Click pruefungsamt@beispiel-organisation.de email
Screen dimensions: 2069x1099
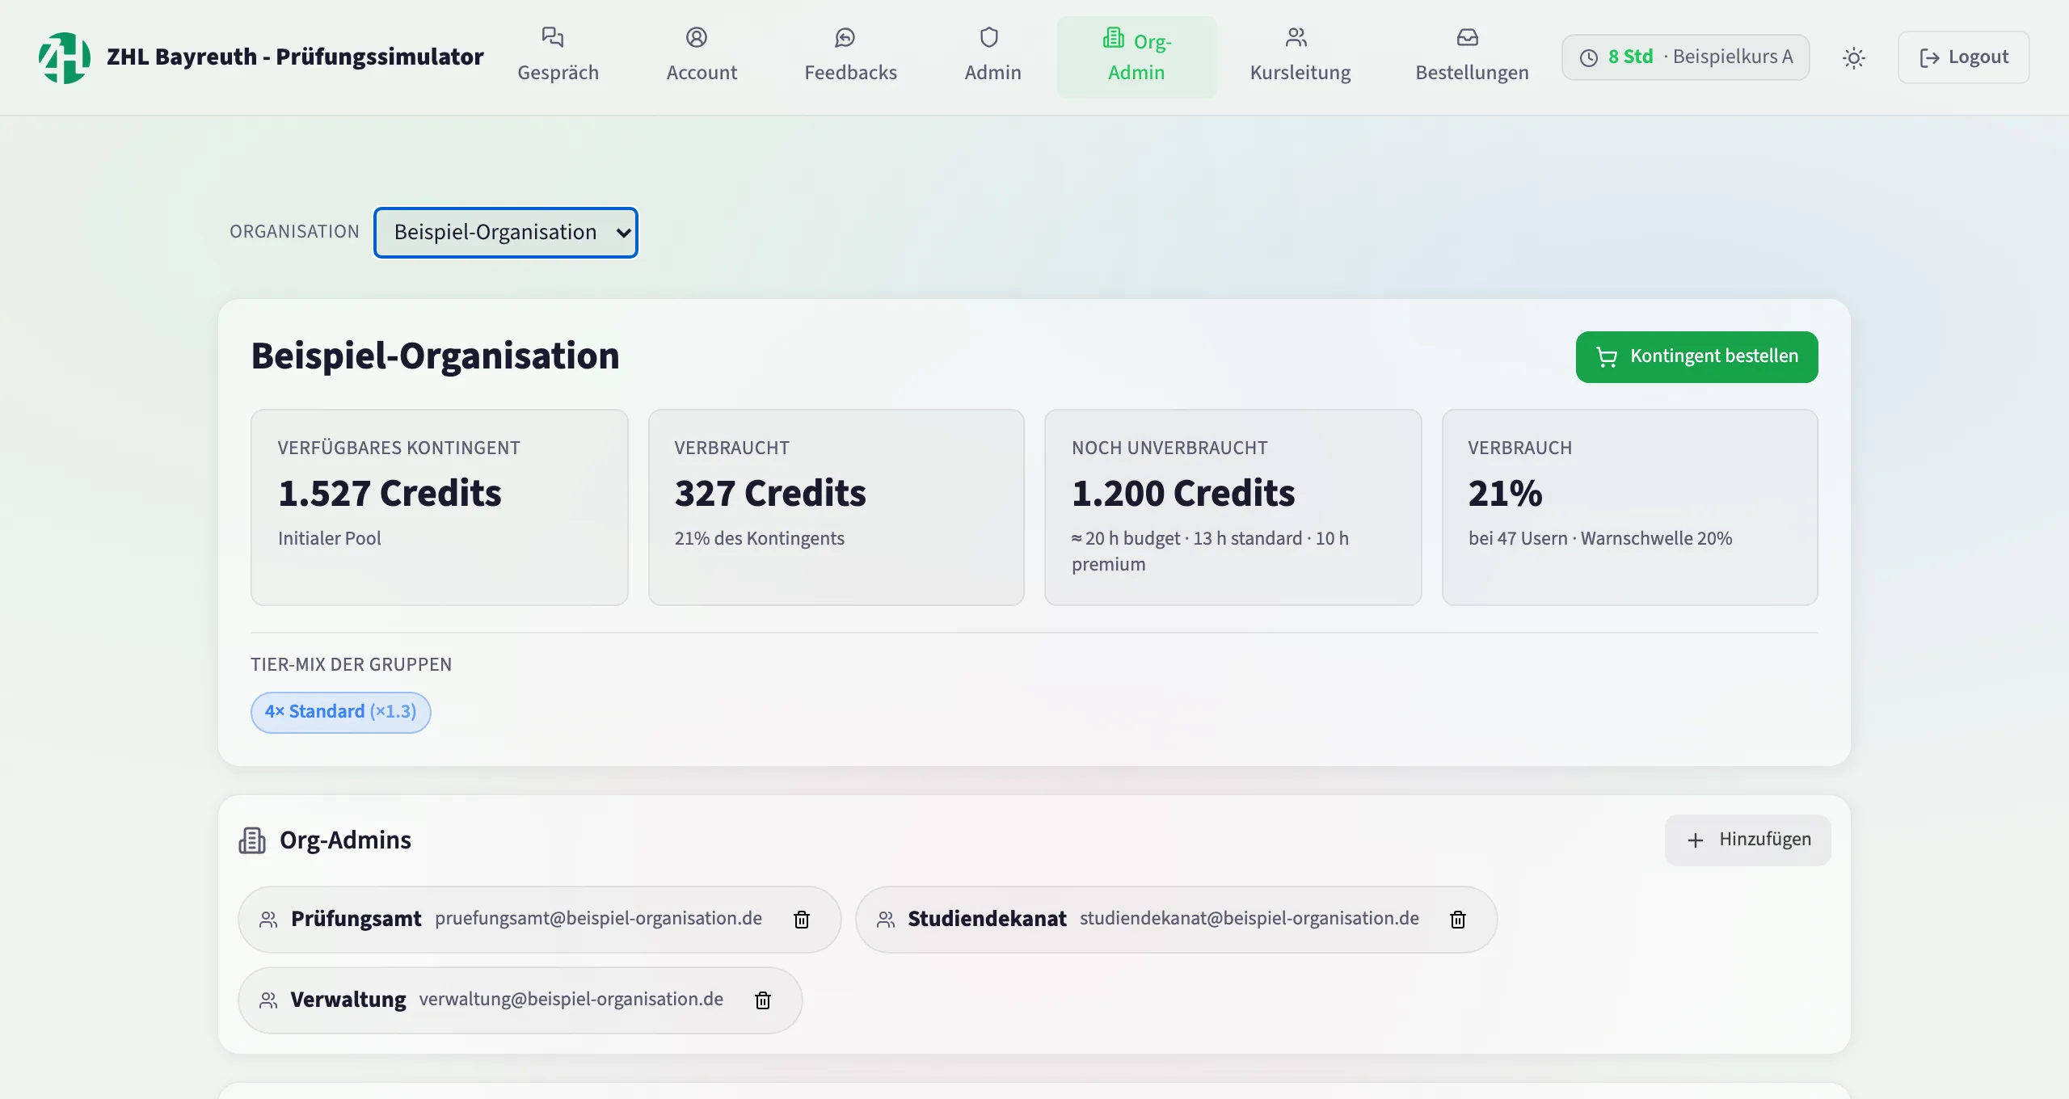click(598, 919)
